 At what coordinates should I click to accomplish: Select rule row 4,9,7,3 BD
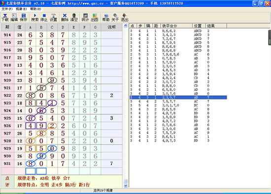click(x=178, y=140)
